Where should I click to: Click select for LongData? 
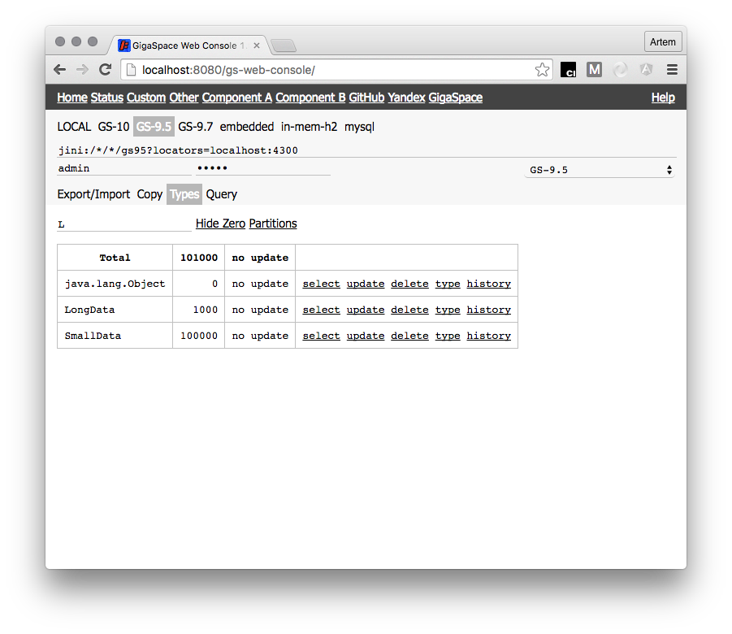pyautogui.click(x=321, y=310)
